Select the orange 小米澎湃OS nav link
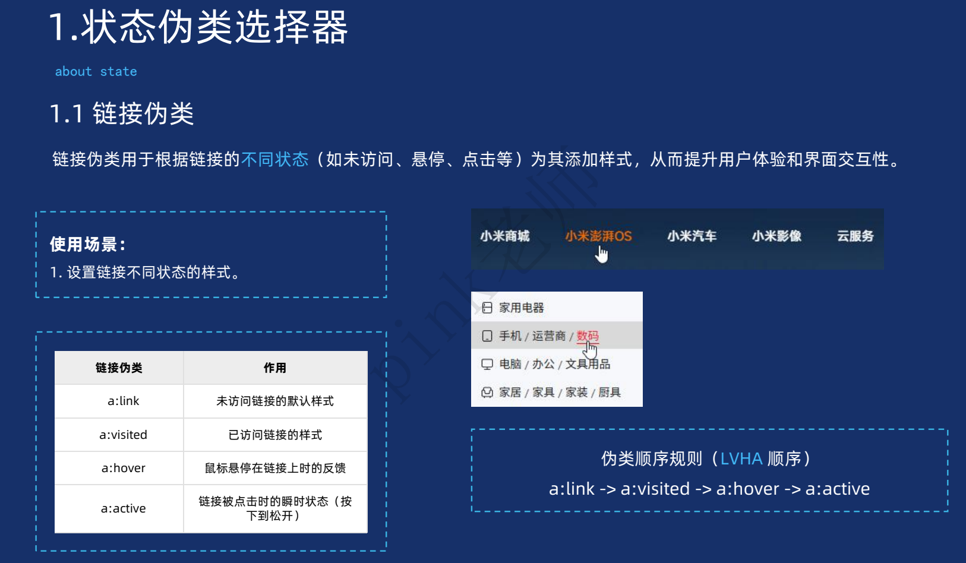This screenshot has width=966, height=563. click(x=598, y=236)
